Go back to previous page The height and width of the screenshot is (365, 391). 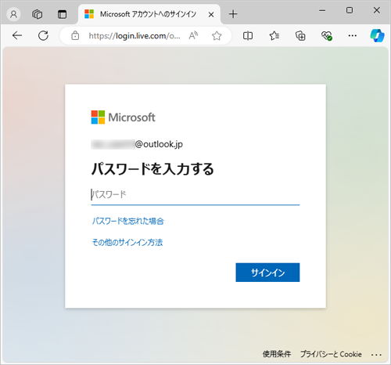17,35
